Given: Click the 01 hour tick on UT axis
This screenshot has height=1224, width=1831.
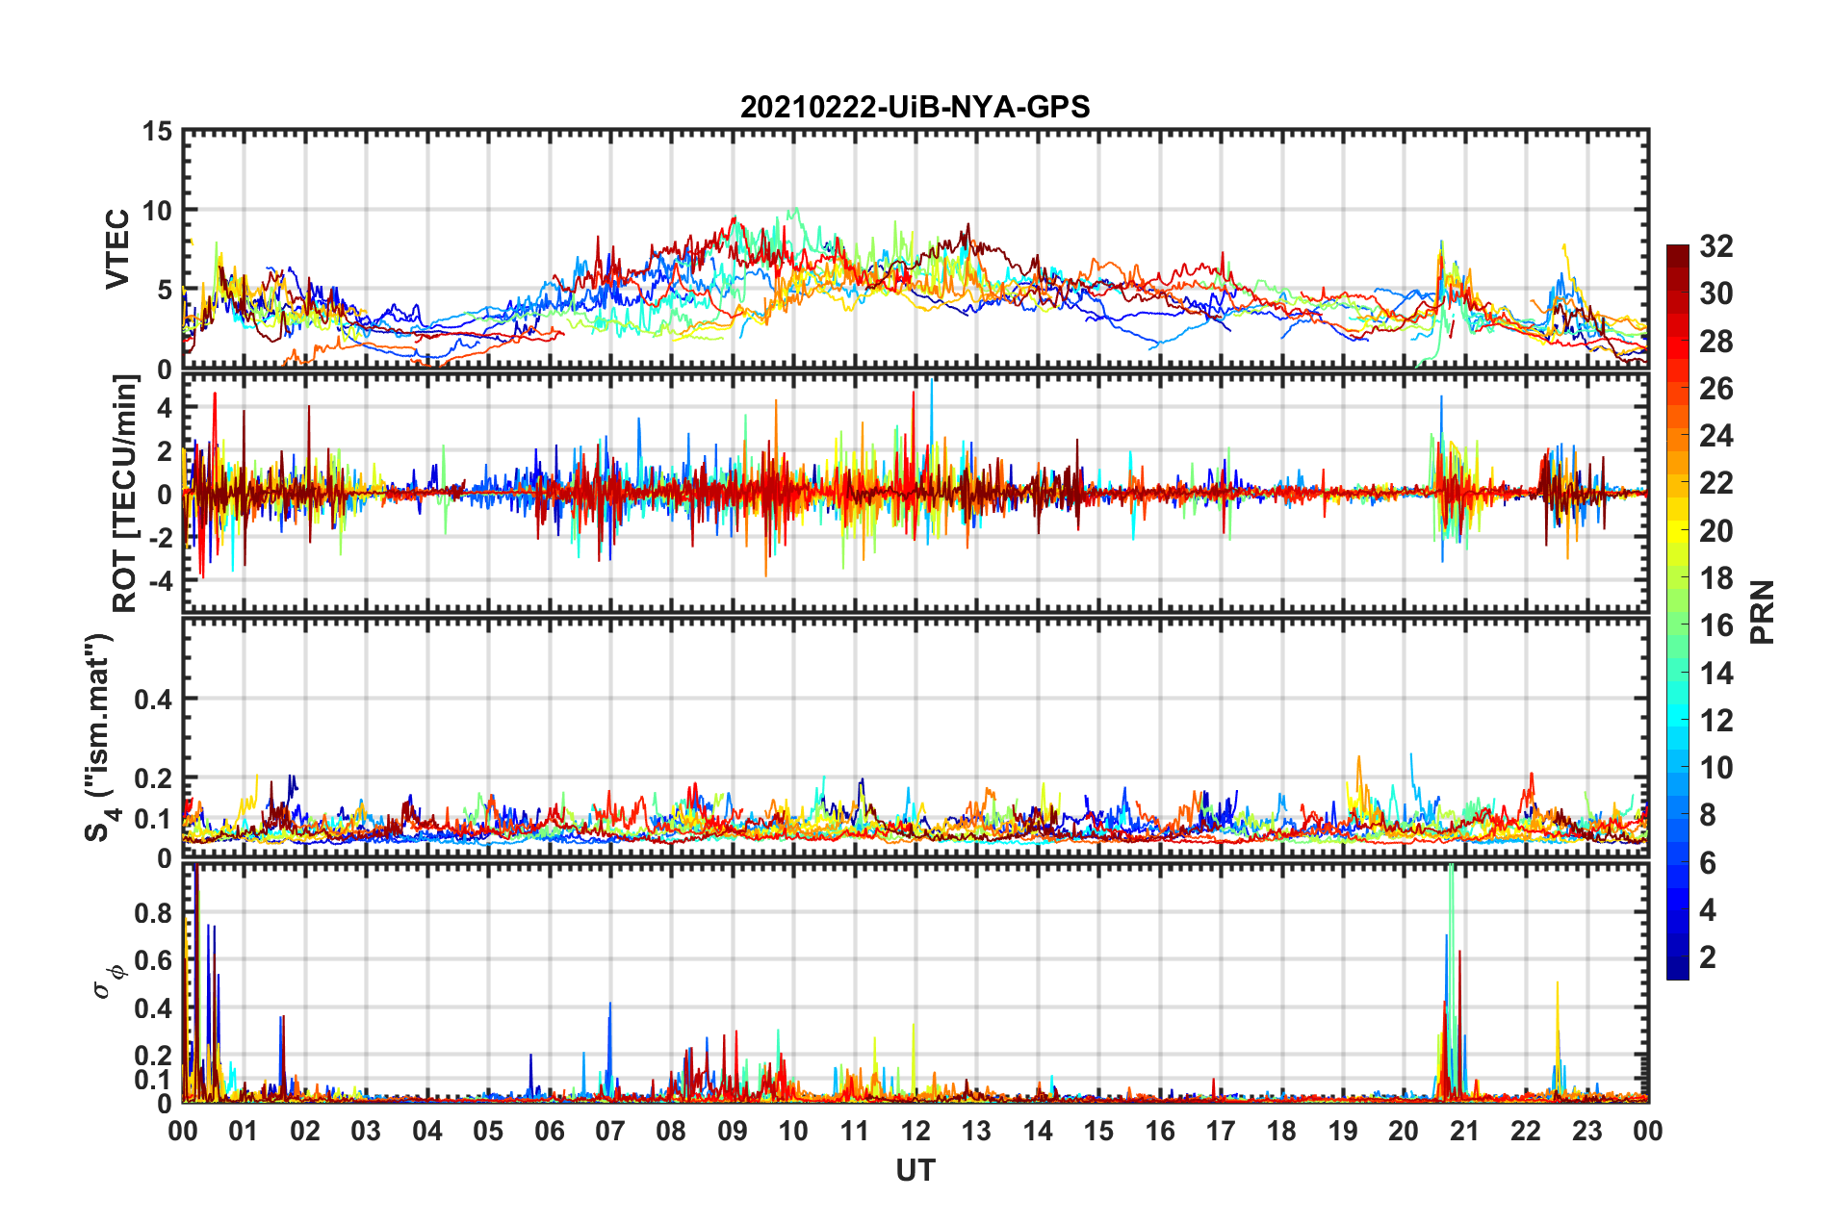Looking at the screenshot, I should [244, 1131].
